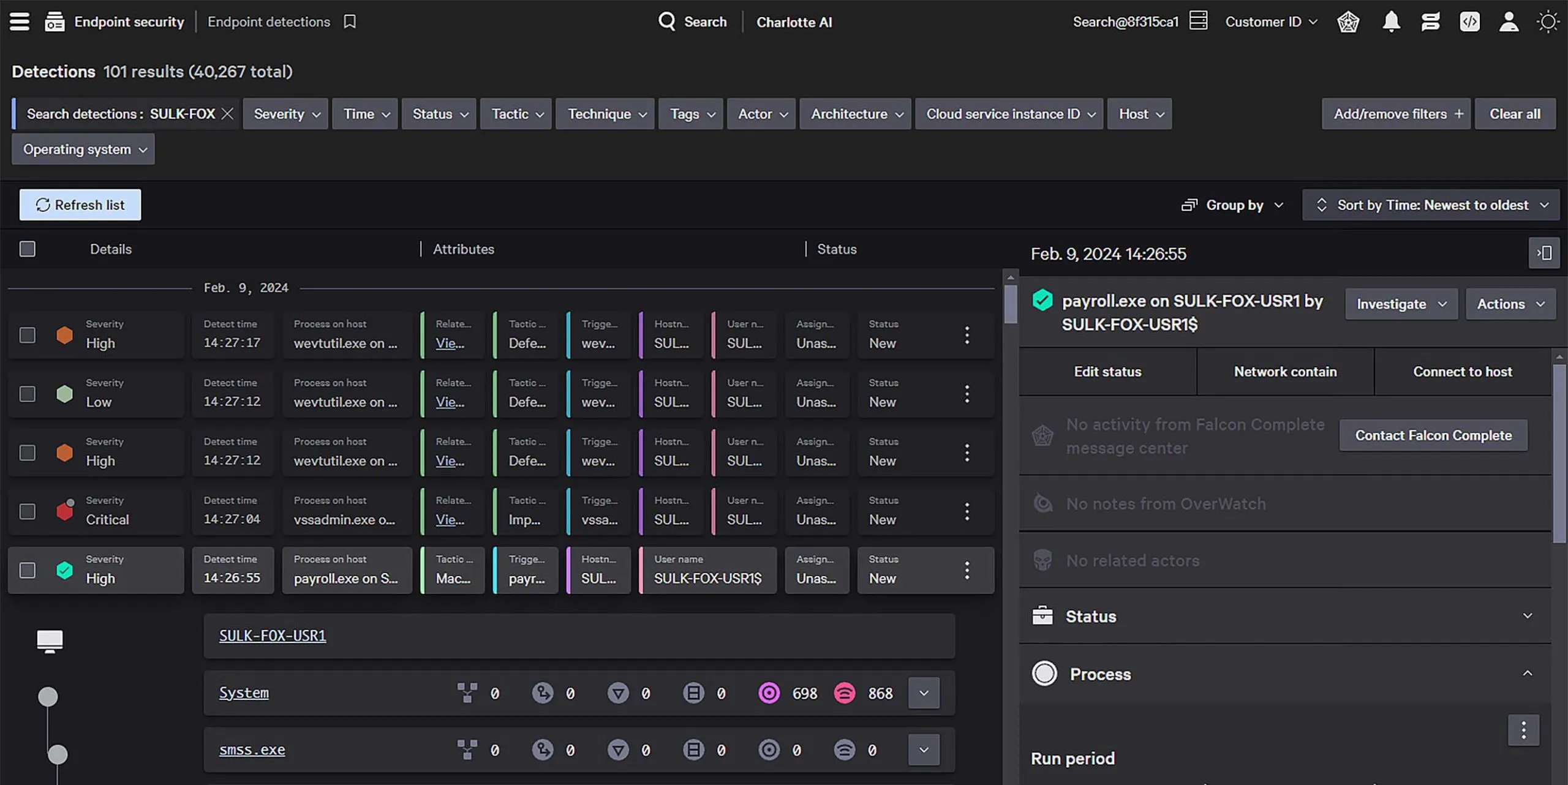The width and height of the screenshot is (1568, 785).
Task: Open the code API icon in header
Action: (1469, 22)
